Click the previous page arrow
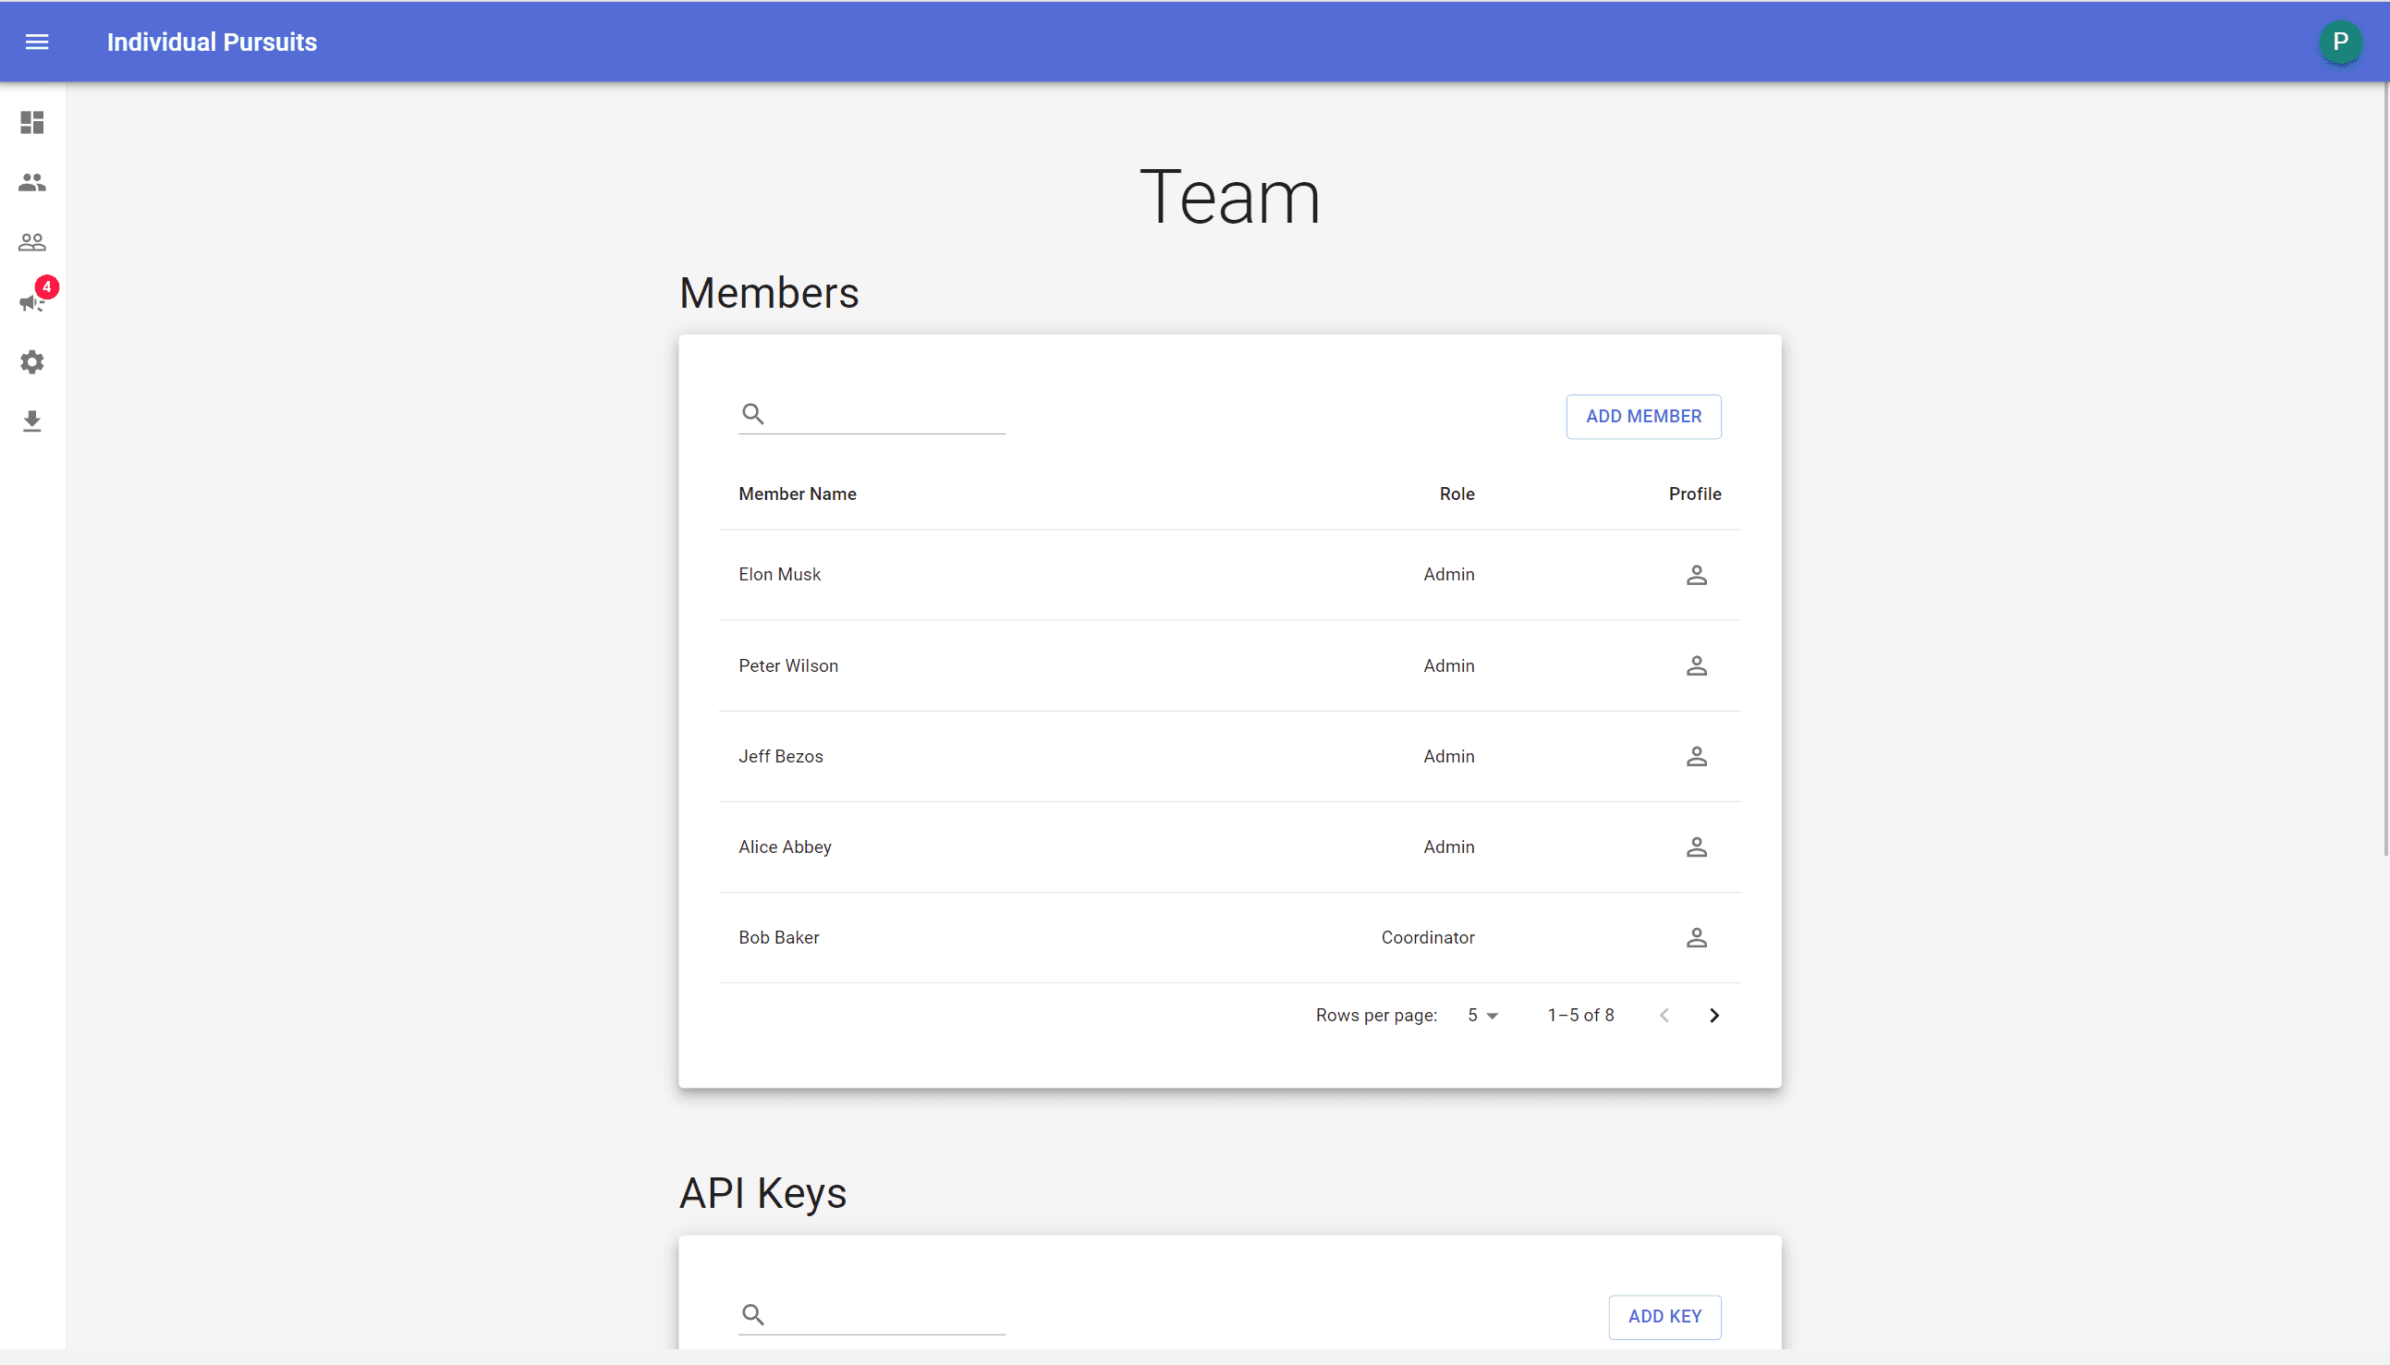The width and height of the screenshot is (2390, 1365). [1664, 1016]
